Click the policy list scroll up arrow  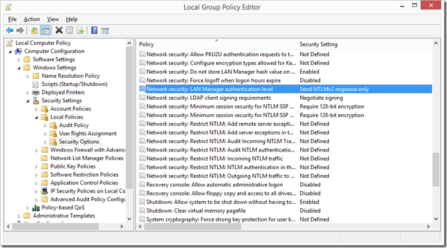(x=436, y=44)
